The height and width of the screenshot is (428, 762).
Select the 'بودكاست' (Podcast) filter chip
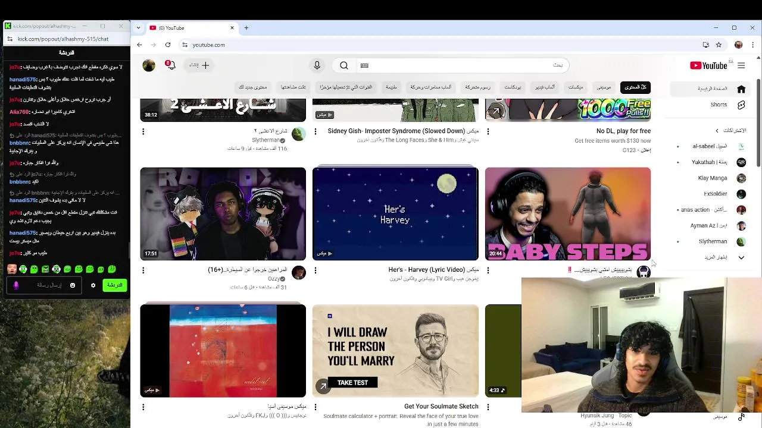[513, 87]
